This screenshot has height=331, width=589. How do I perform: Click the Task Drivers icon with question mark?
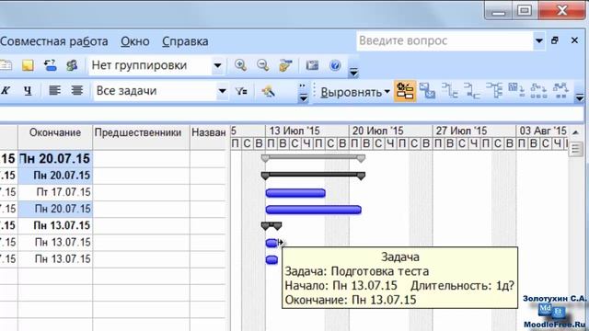tap(50, 65)
